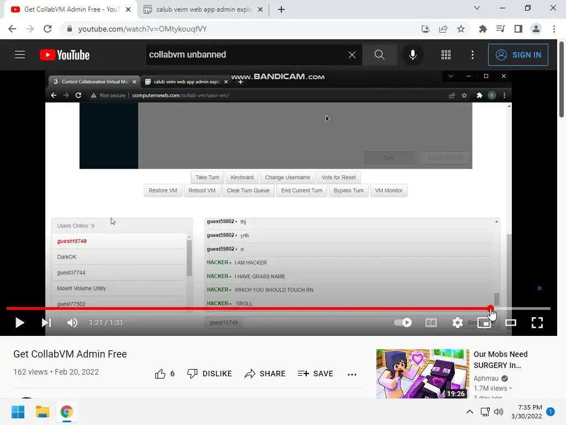Run YouTube search with magnifier button
Viewport: 566px width, 425px height.
click(x=379, y=55)
